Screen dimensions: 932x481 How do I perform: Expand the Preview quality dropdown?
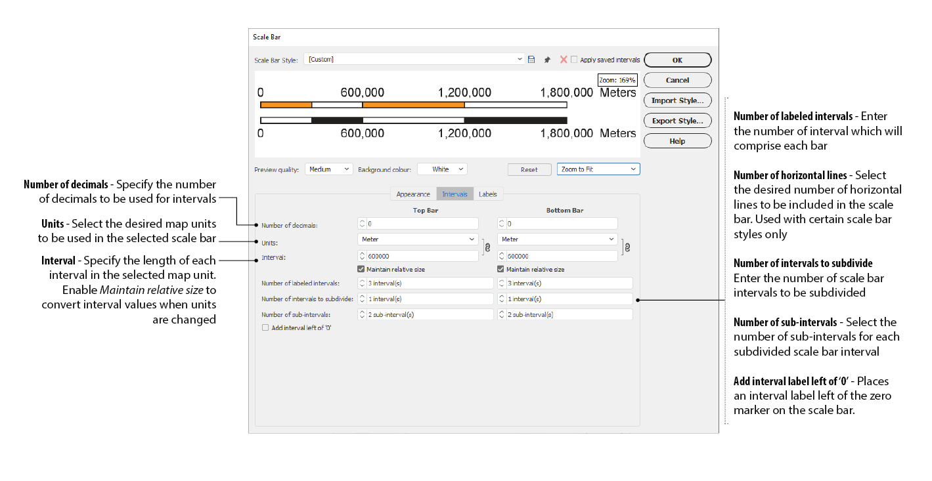(x=330, y=169)
